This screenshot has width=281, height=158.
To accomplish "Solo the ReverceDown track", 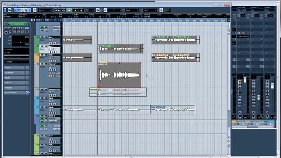I will coord(46,89).
